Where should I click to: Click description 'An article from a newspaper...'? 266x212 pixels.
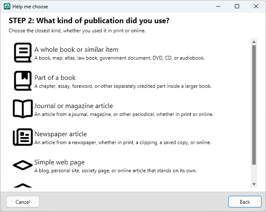(x=123, y=142)
